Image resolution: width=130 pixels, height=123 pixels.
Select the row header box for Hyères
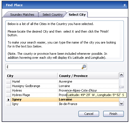(x=8, y=90)
